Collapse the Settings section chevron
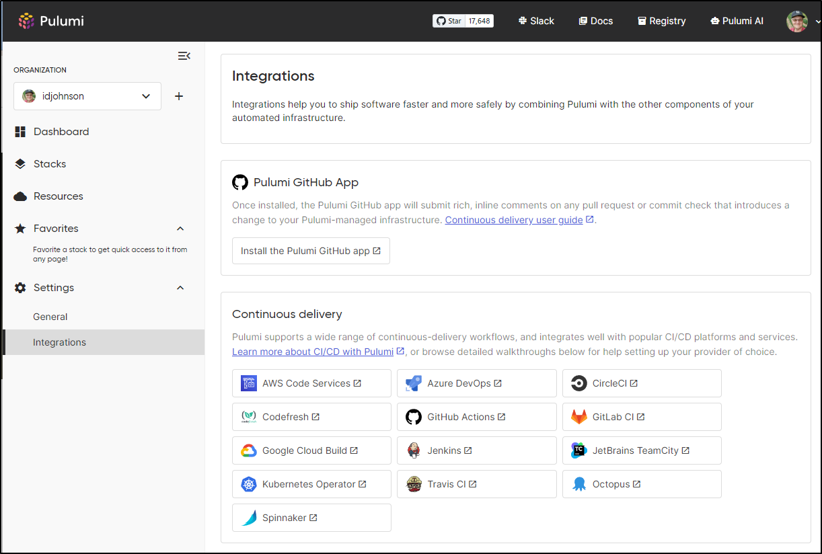822x554 pixels. point(180,288)
